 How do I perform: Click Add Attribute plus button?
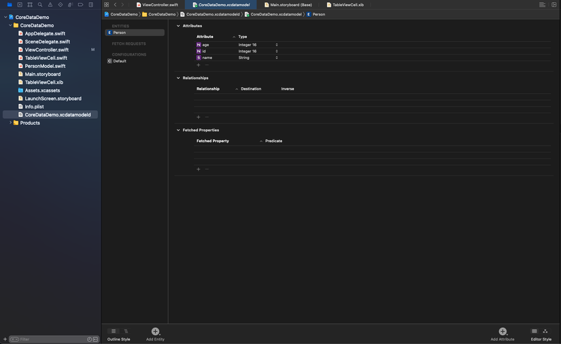point(503,332)
